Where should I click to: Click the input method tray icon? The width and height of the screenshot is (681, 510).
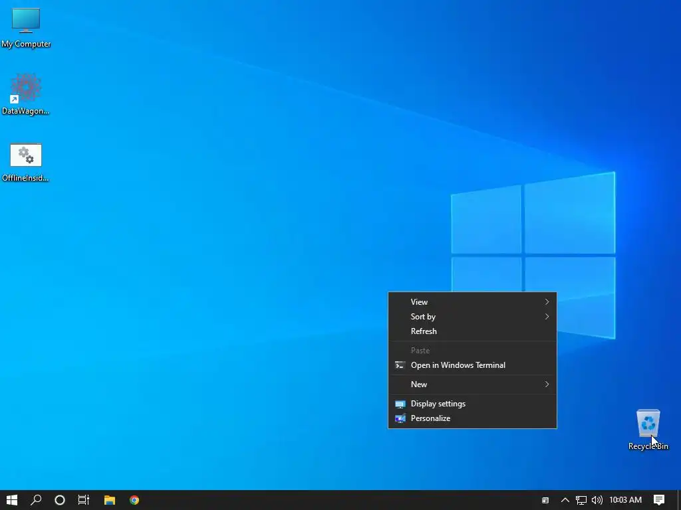[545, 501]
